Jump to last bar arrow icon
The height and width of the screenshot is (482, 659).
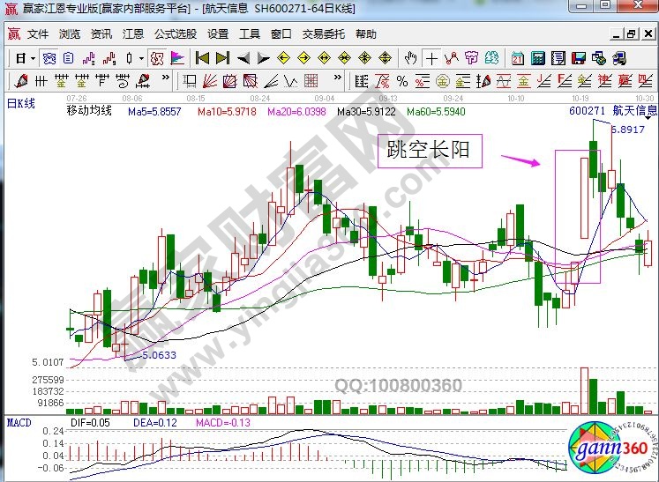[221, 58]
